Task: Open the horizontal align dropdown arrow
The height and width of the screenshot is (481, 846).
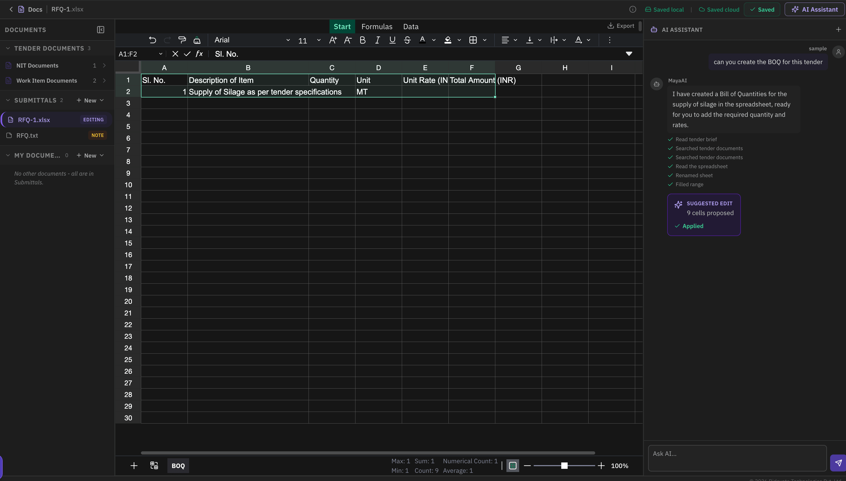Action: [x=515, y=40]
